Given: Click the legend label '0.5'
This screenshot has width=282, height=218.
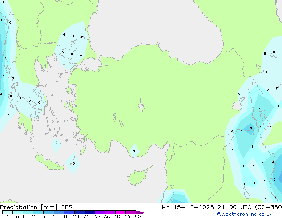Looking at the screenshot, I should coord(16,216).
